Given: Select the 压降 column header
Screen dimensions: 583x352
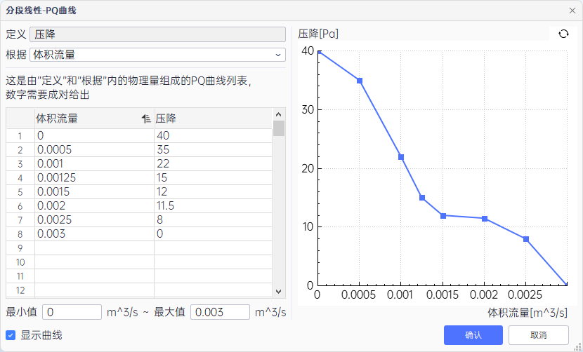Looking at the screenshot, I should click(x=212, y=119).
